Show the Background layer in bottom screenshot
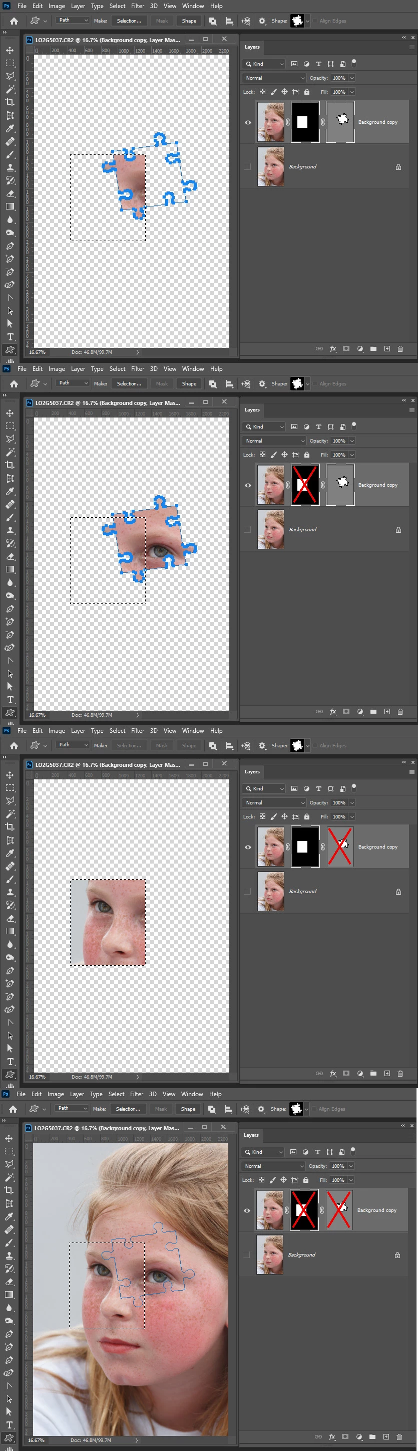Image resolution: width=418 pixels, height=1451 pixels. pyautogui.click(x=246, y=1255)
